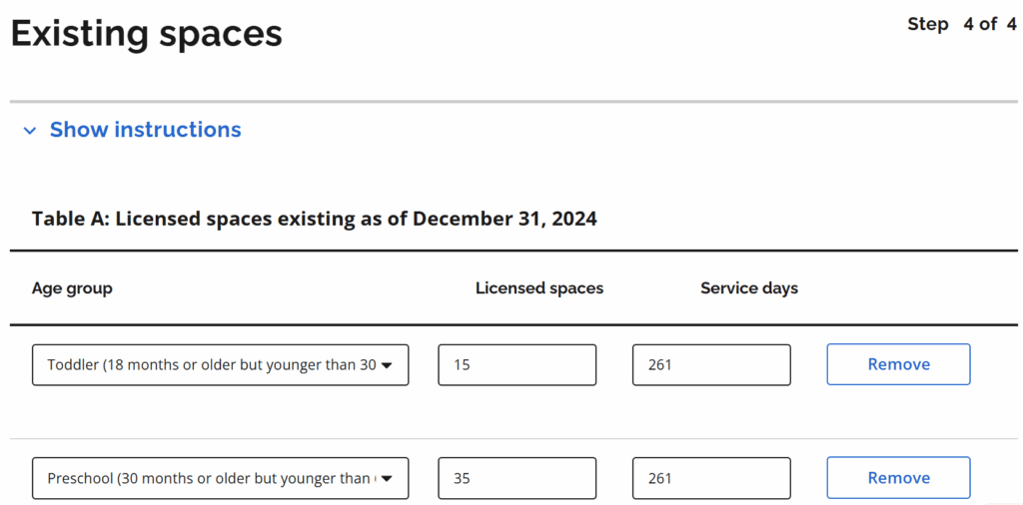Click the Service days column header

(x=749, y=288)
